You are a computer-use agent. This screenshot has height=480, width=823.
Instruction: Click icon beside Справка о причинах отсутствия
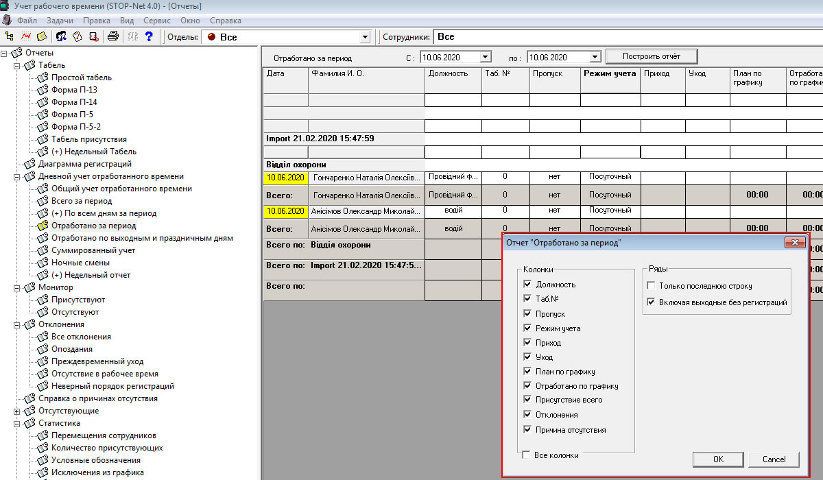pyautogui.click(x=30, y=398)
